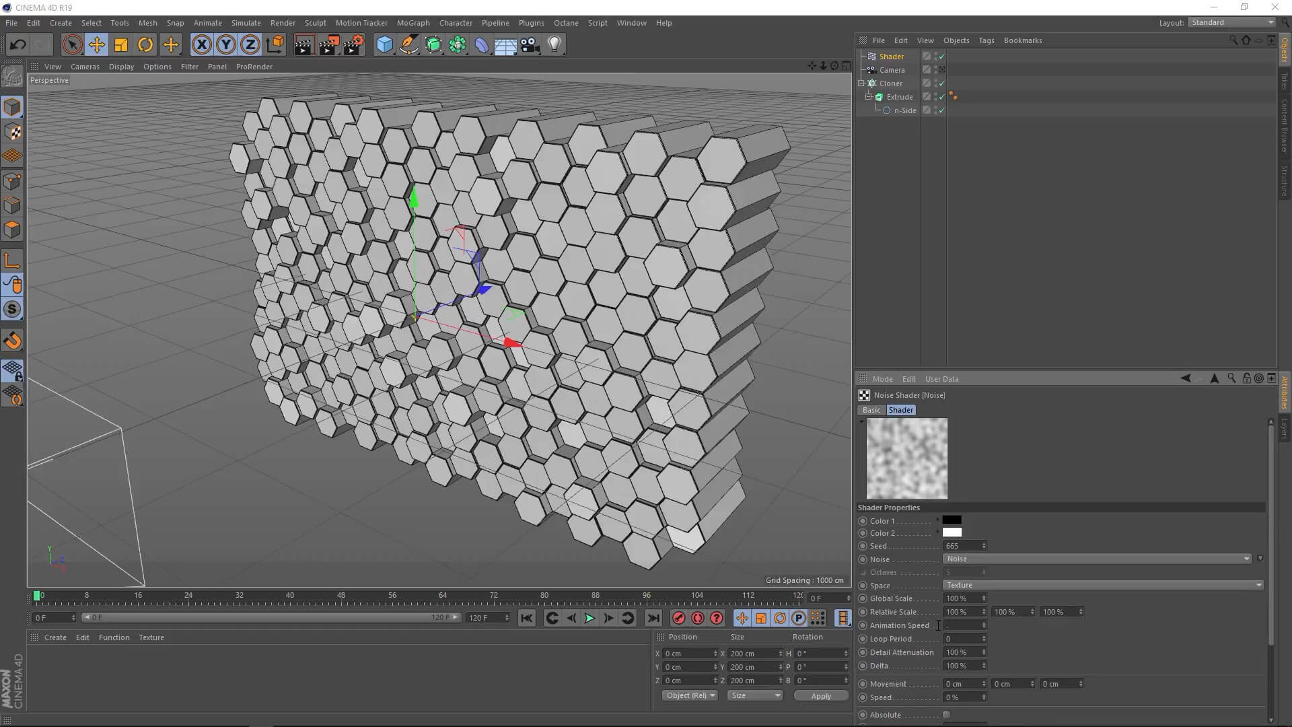This screenshot has height=727, width=1292.
Task: Click the Record Active Objects button
Action: click(x=678, y=618)
